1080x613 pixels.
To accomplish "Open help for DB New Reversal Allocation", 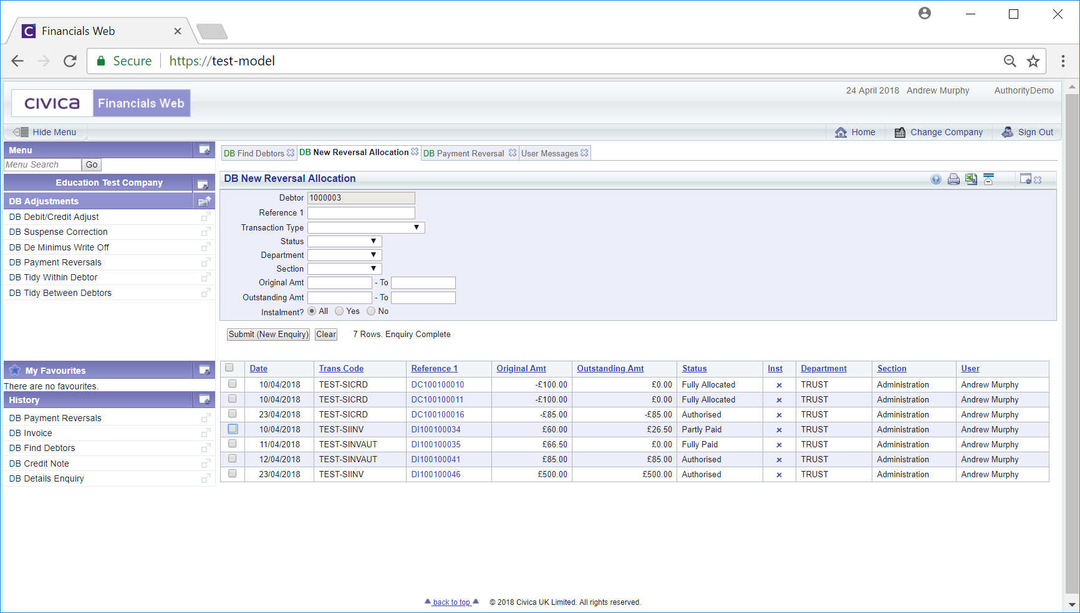I will (936, 179).
